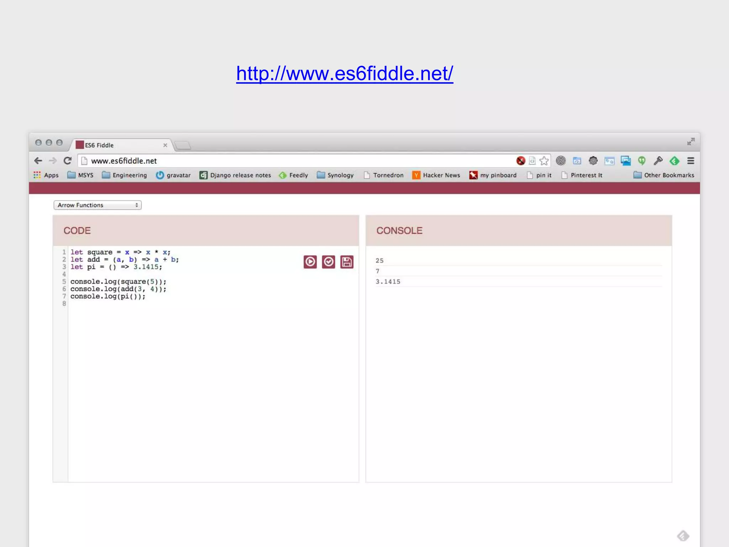Click the Hangouts extension icon
This screenshot has width=729, height=547.
click(642, 161)
